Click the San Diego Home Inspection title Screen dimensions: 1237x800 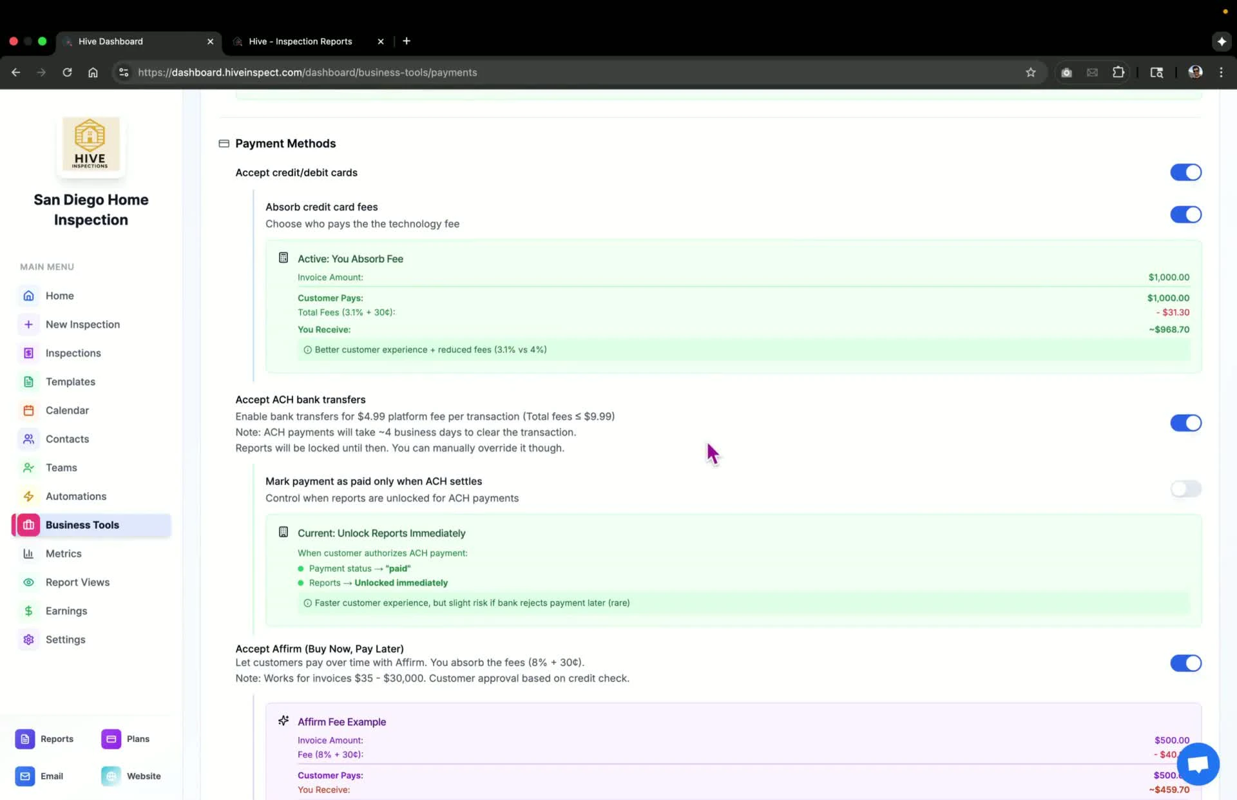point(91,210)
